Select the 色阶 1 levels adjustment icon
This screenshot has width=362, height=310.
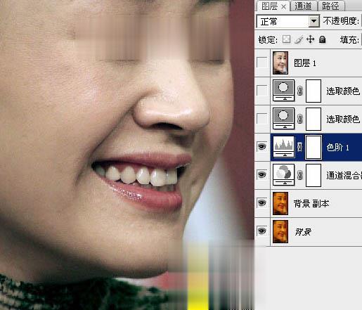click(x=284, y=147)
